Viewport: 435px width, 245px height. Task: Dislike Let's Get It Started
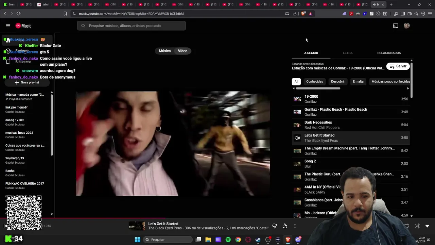(x=275, y=226)
